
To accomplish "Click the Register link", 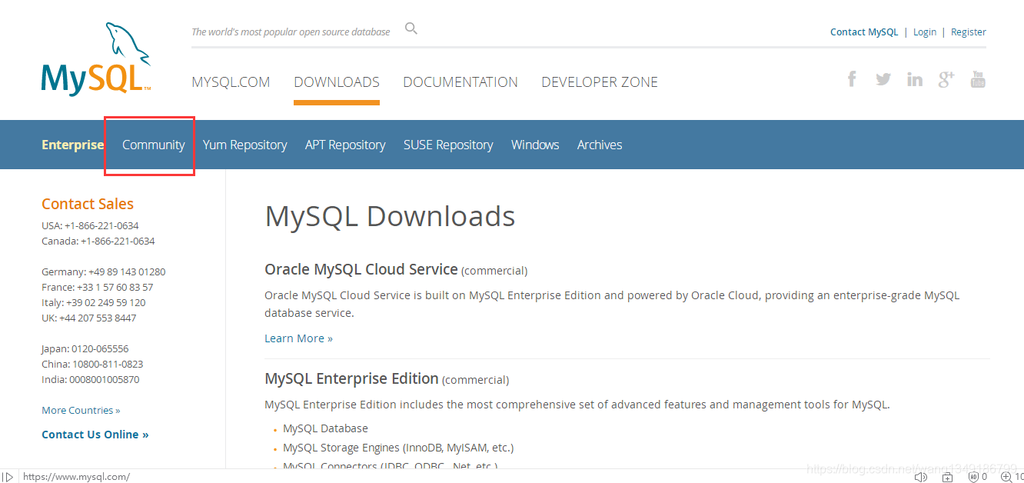I will pos(969,32).
